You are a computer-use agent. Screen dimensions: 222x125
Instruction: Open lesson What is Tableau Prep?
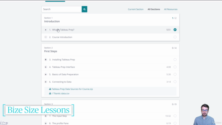pos(63,30)
